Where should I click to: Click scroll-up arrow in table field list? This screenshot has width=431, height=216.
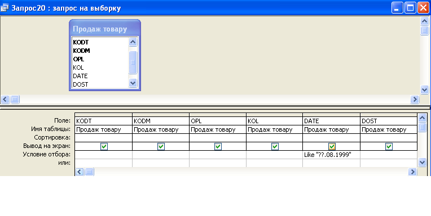click(133, 42)
